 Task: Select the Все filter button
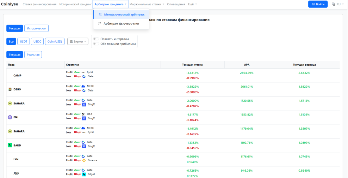[x=11, y=41]
